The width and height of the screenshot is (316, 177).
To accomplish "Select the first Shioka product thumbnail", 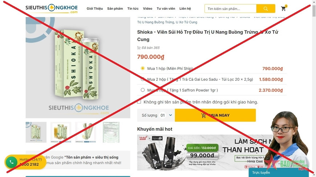I will (x=36, y=132).
